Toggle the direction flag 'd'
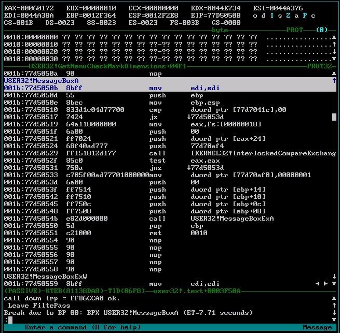This screenshot has height=333, width=340. (x=263, y=16)
